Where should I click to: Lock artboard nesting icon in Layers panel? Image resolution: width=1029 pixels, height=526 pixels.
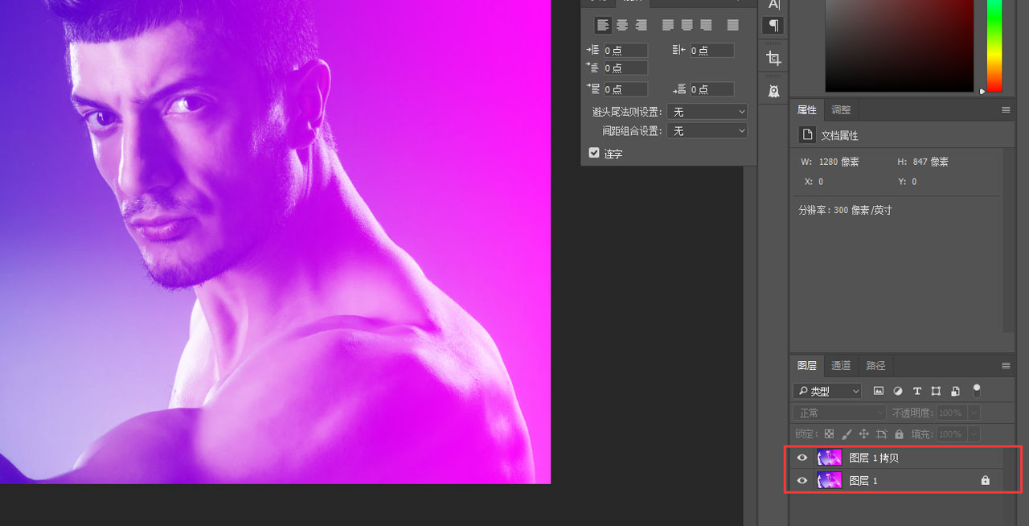click(x=882, y=434)
